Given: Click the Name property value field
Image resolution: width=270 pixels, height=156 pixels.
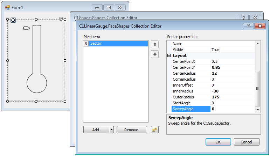Looking at the screenshot, I should (233, 44).
